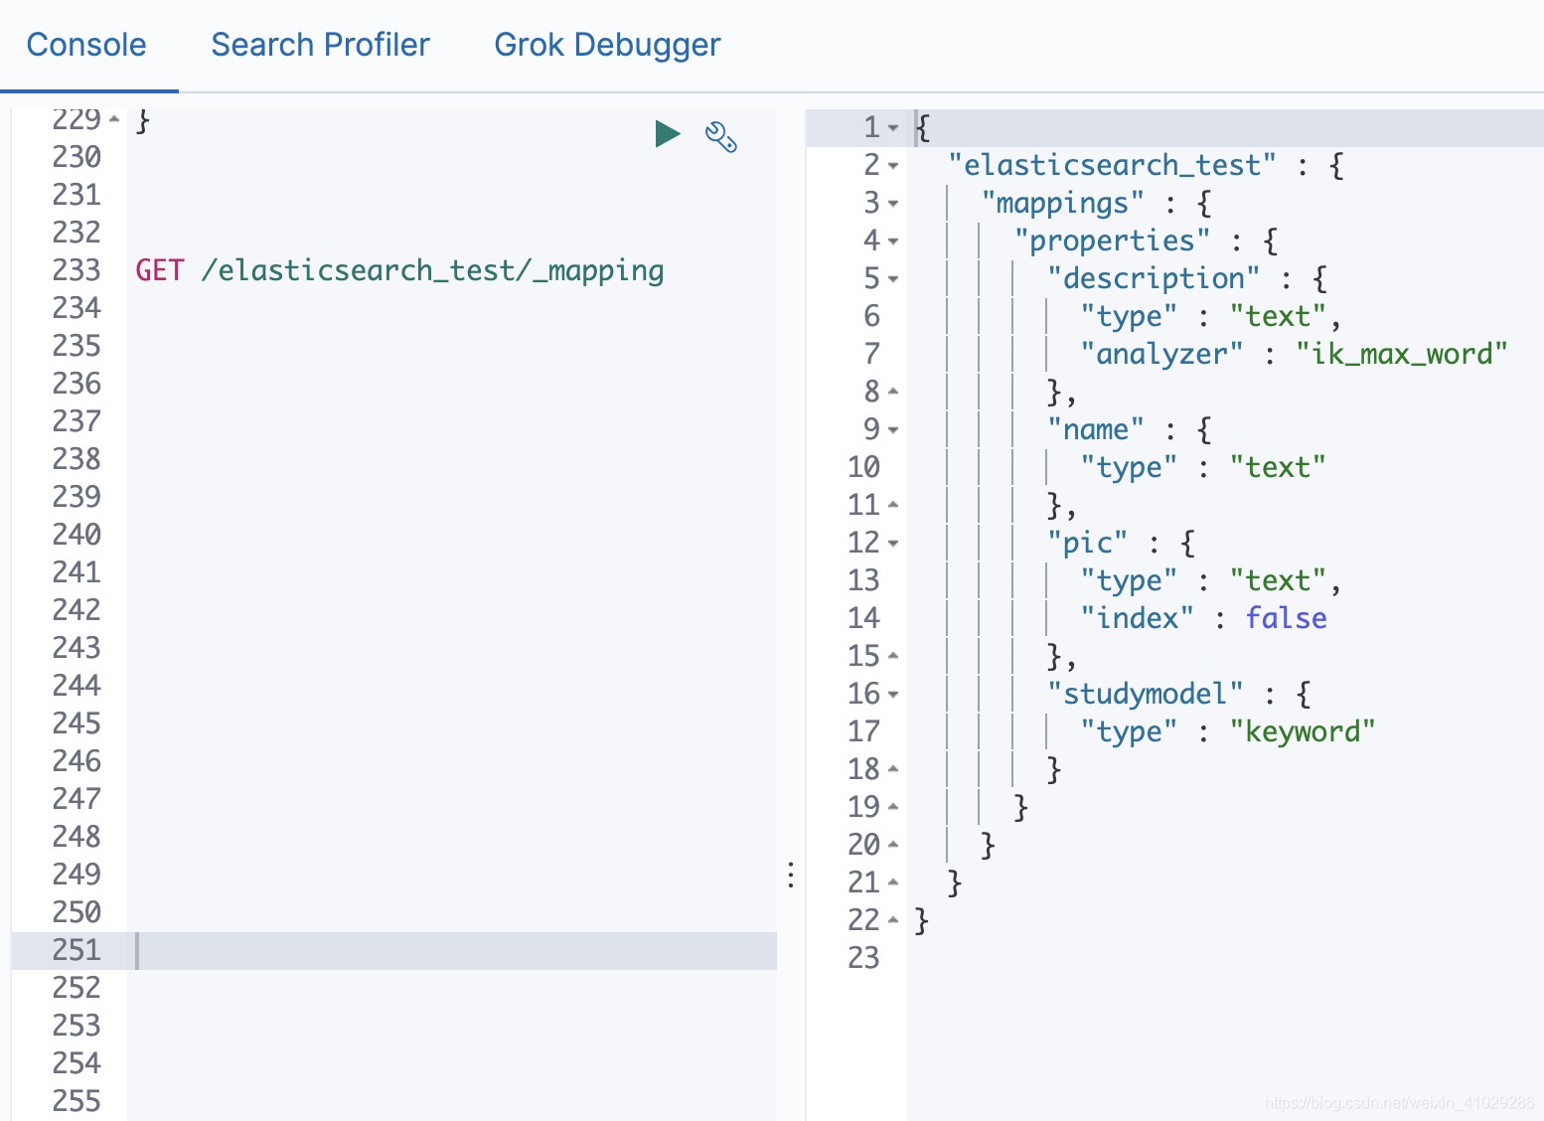Click the "type" key on line 17
This screenshot has height=1121, width=1544.
[1129, 732]
